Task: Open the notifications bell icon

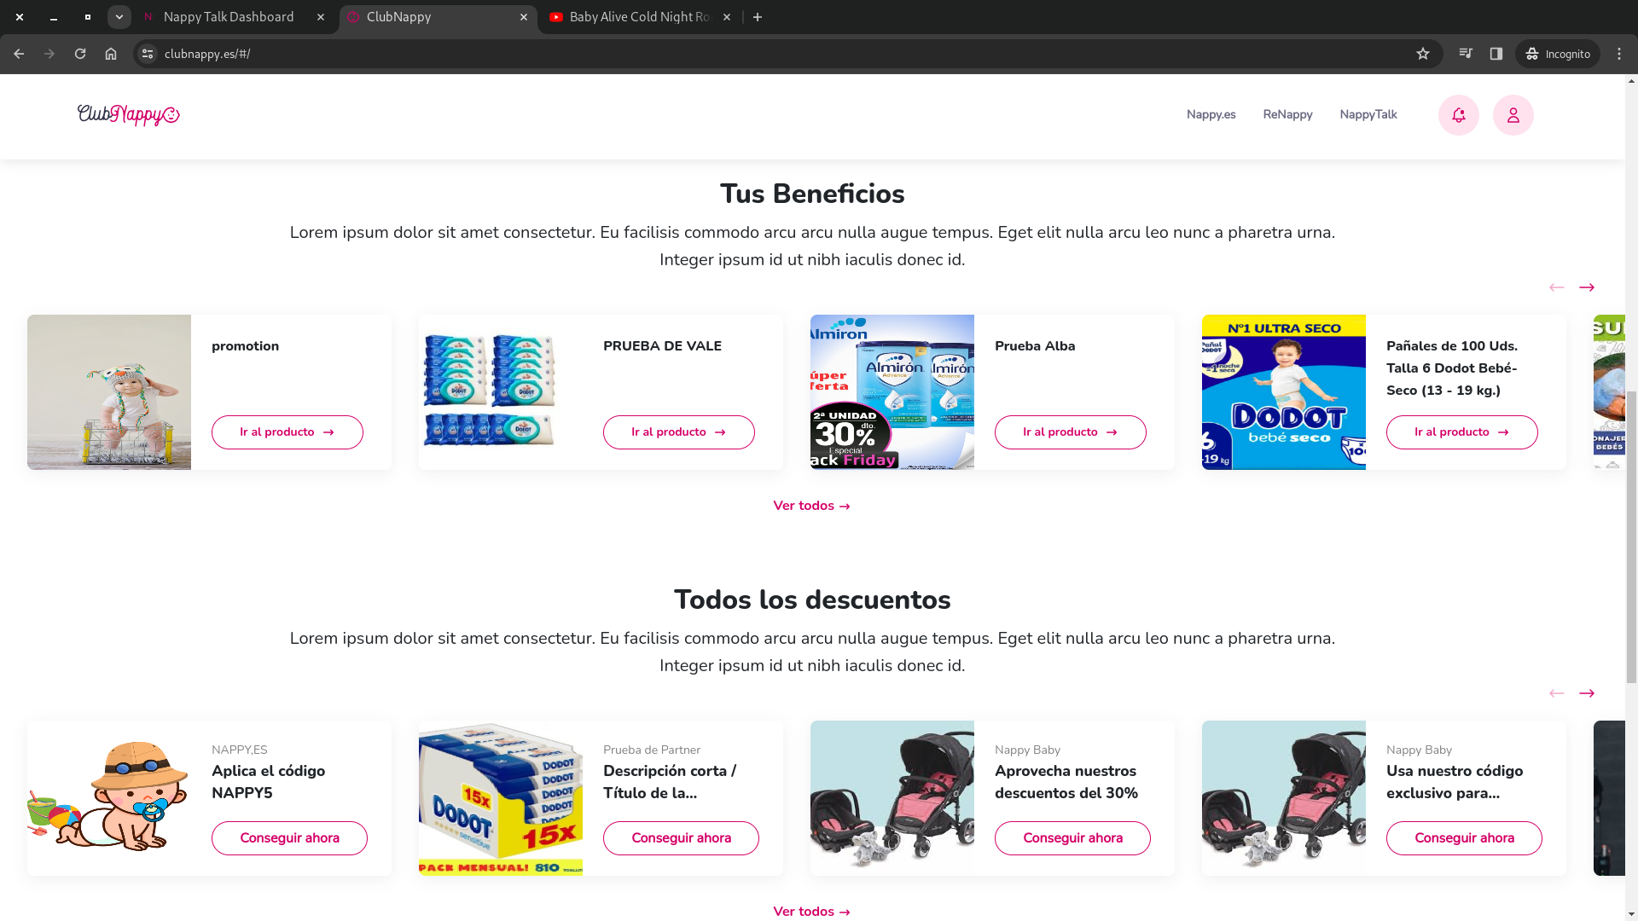Action: (x=1458, y=115)
